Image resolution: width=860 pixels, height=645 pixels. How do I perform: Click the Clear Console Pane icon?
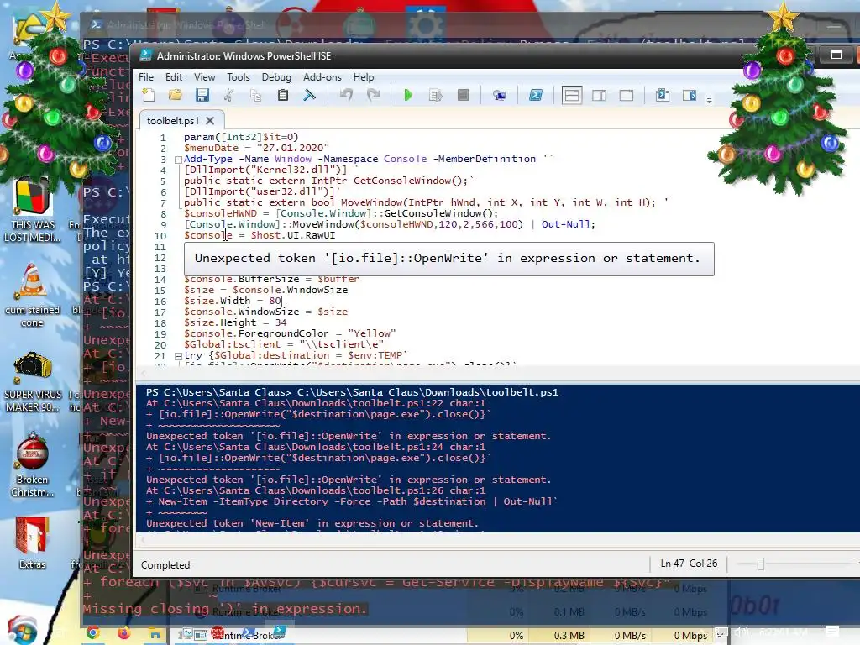[x=309, y=96]
